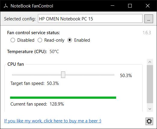This screenshot has width=157, height=129.
Task: Click the Enabled label text
Action: pos(82,40)
